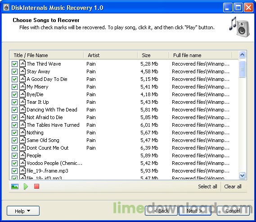Click size value 6,01 Mb
The width and height of the screenshot is (256, 222).
[149, 125]
